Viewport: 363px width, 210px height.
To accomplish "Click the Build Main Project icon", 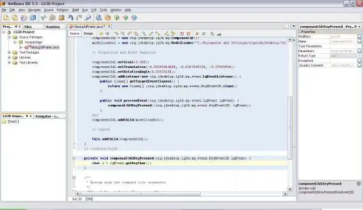I will (x=99, y=18).
